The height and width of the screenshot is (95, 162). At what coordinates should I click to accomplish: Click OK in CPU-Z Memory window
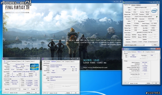[x=156, y=83]
